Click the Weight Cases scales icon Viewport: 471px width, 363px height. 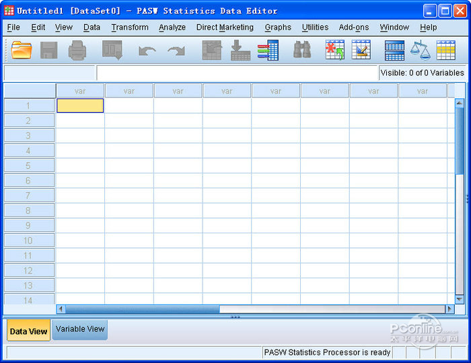point(421,50)
